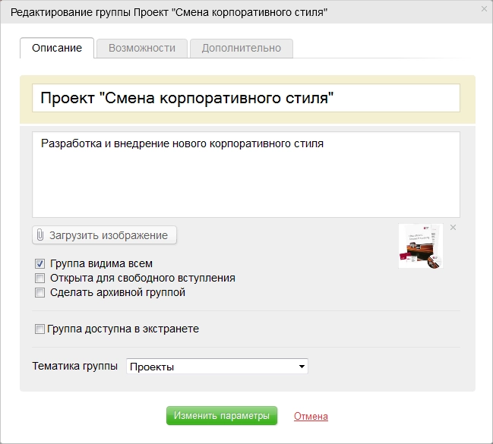Click the group description text area
Image resolution: width=493 pixels, height=444 pixels.
tap(246, 175)
